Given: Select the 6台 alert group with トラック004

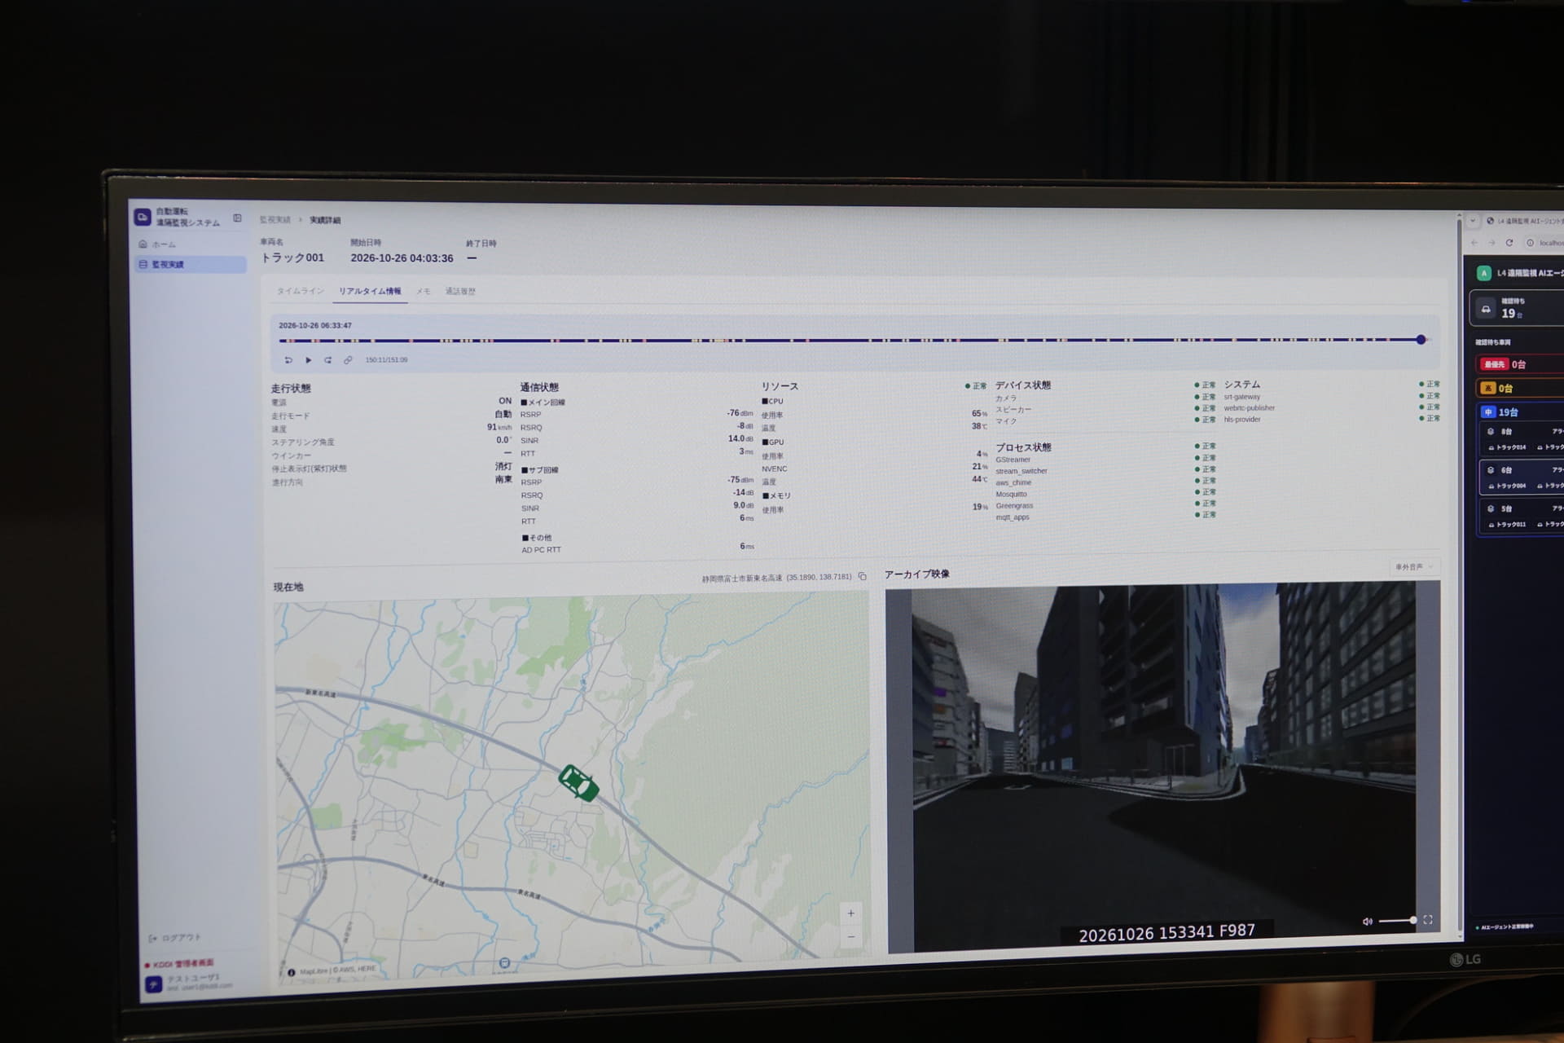Looking at the screenshot, I should pyautogui.click(x=1522, y=477).
